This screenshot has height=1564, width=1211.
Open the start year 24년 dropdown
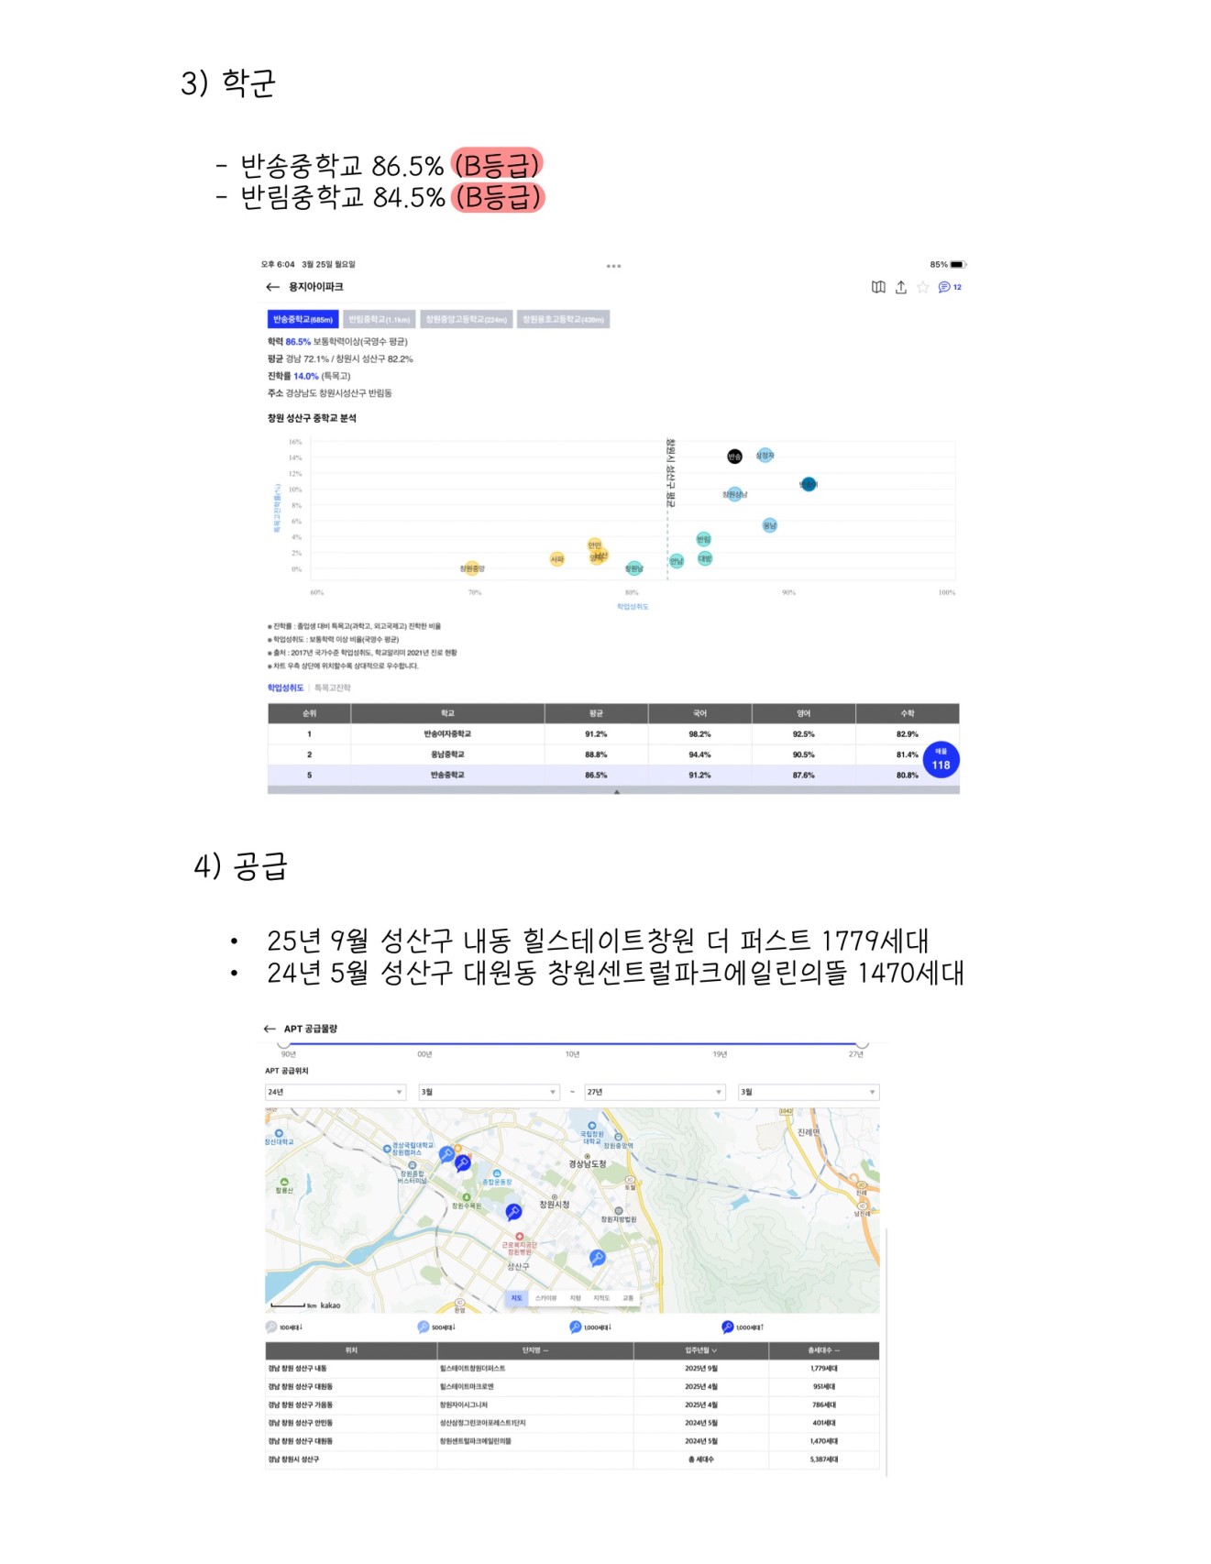point(336,1092)
